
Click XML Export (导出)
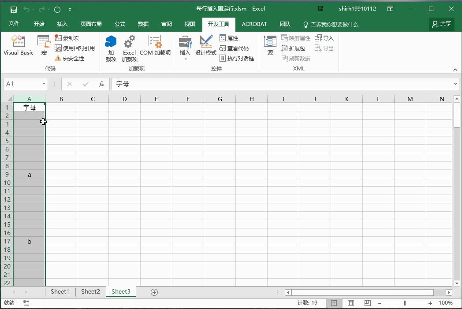pos(324,48)
